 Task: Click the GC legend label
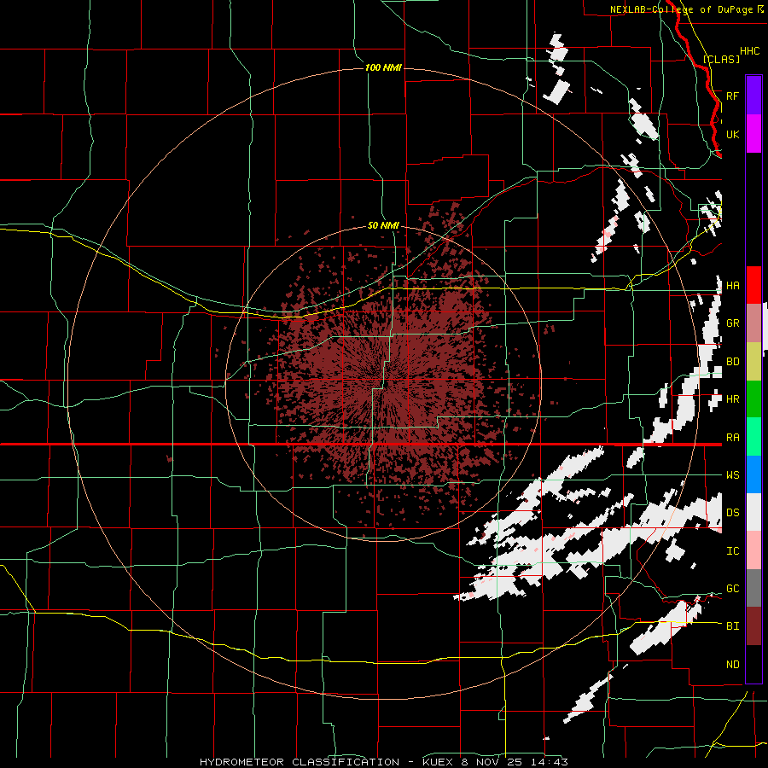tap(732, 589)
